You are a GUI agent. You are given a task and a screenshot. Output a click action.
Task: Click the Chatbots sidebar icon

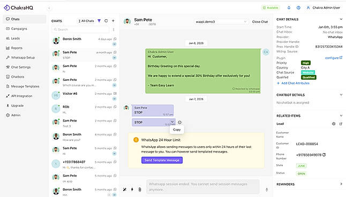[x=8, y=77]
